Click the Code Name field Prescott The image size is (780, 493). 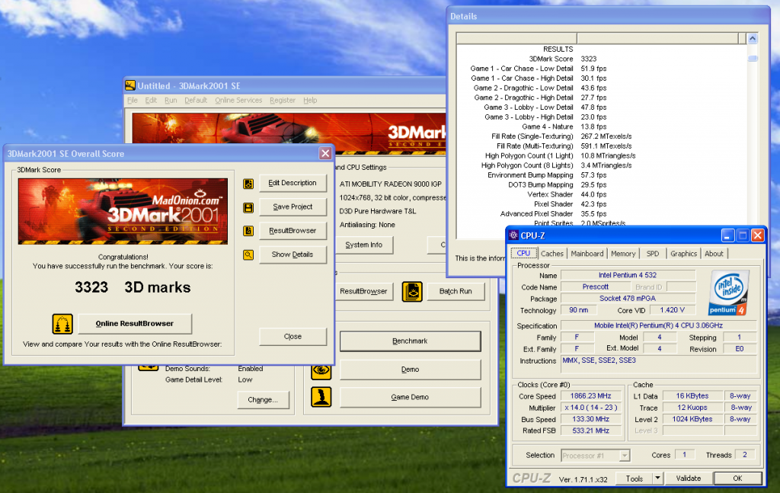click(x=596, y=287)
